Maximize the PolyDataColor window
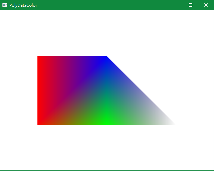 [191, 5]
